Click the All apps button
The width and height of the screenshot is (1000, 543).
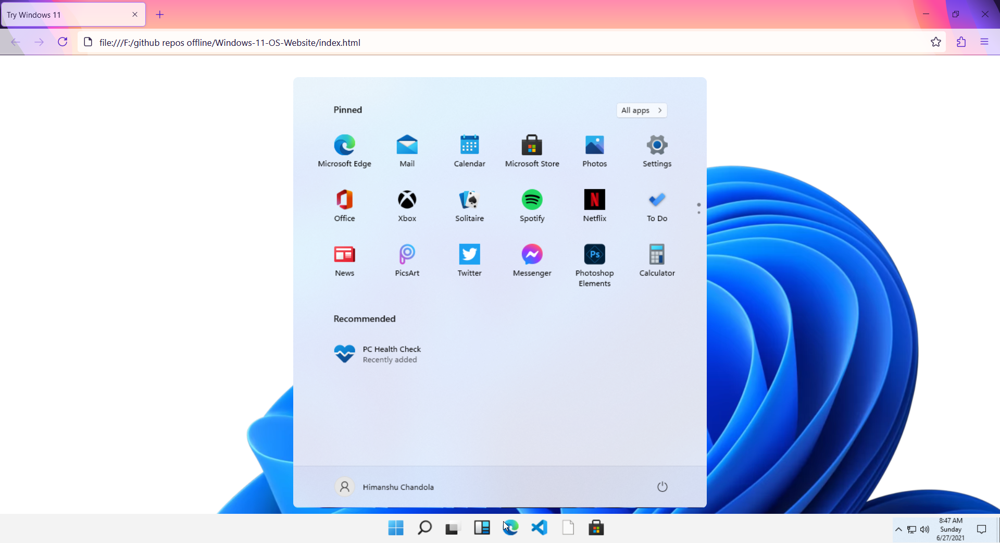coord(642,110)
